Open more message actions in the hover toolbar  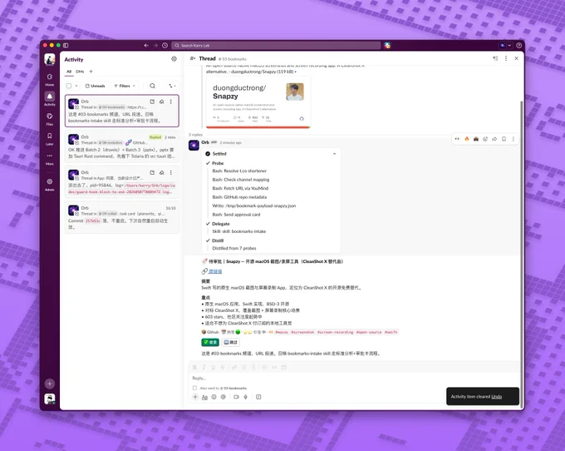(x=513, y=139)
